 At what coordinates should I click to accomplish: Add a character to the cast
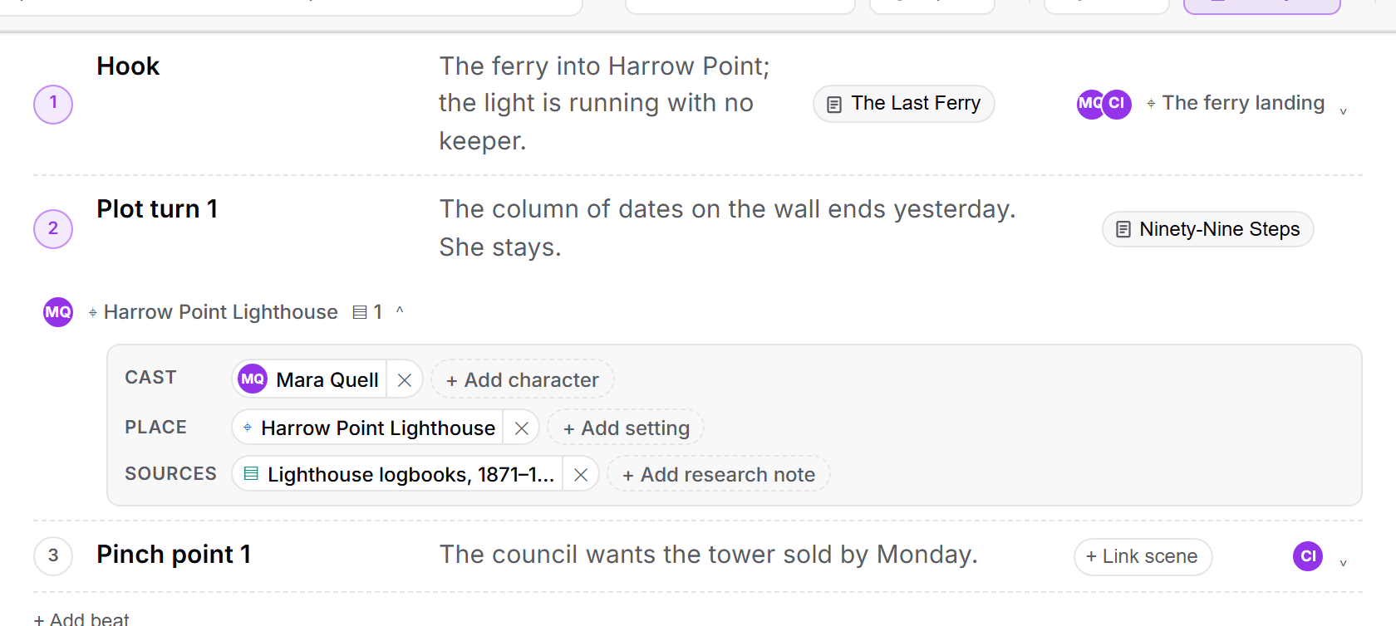click(x=523, y=380)
